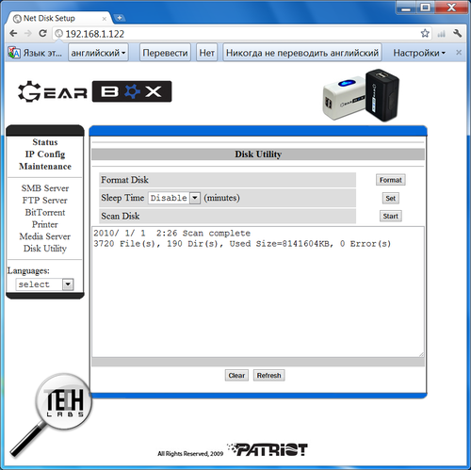Click the browser back arrow
Screen dimensions: 471x470
click(x=13, y=33)
